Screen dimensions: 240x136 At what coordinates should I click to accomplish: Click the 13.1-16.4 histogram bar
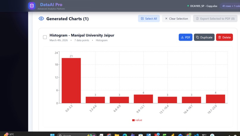pyautogui.click(x=167, y=100)
